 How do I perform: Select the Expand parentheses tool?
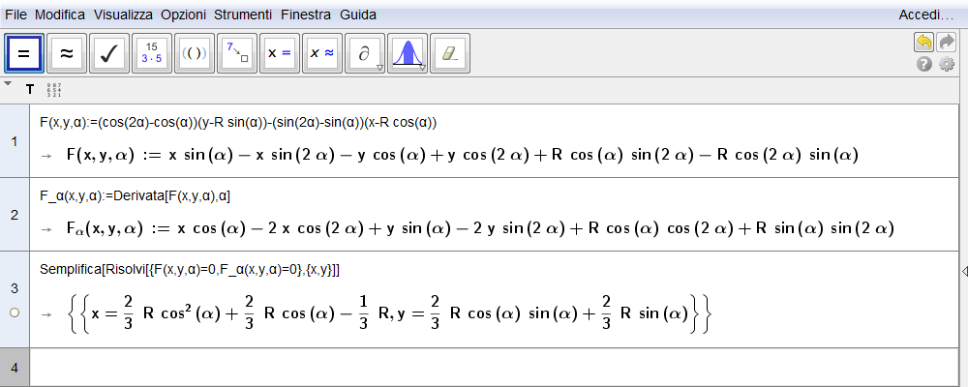click(x=195, y=54)
